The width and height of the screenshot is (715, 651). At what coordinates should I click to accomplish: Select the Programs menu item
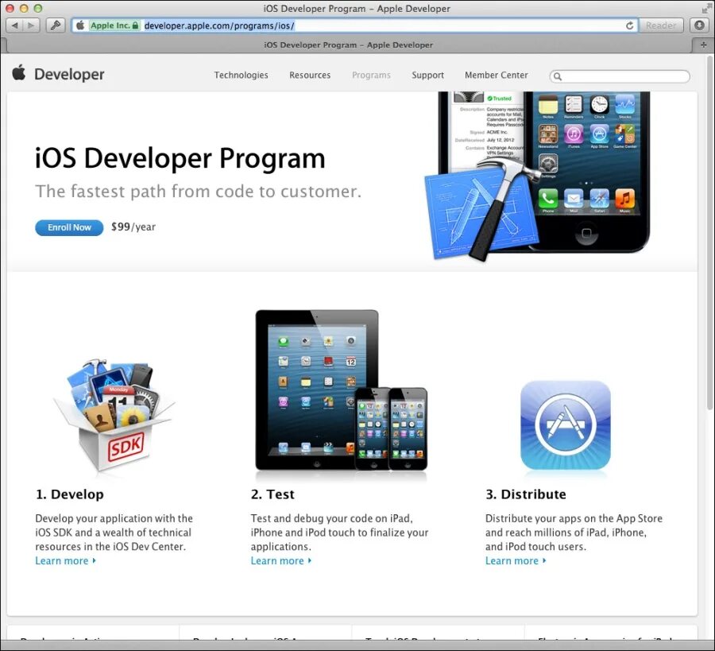click(371, 75)
